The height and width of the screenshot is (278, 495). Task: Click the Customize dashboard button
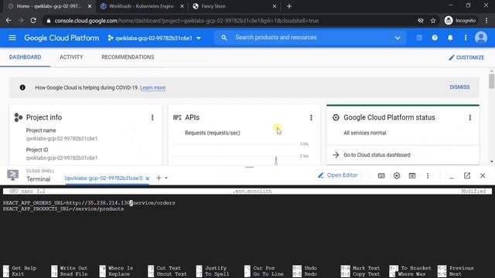(466, 57)
